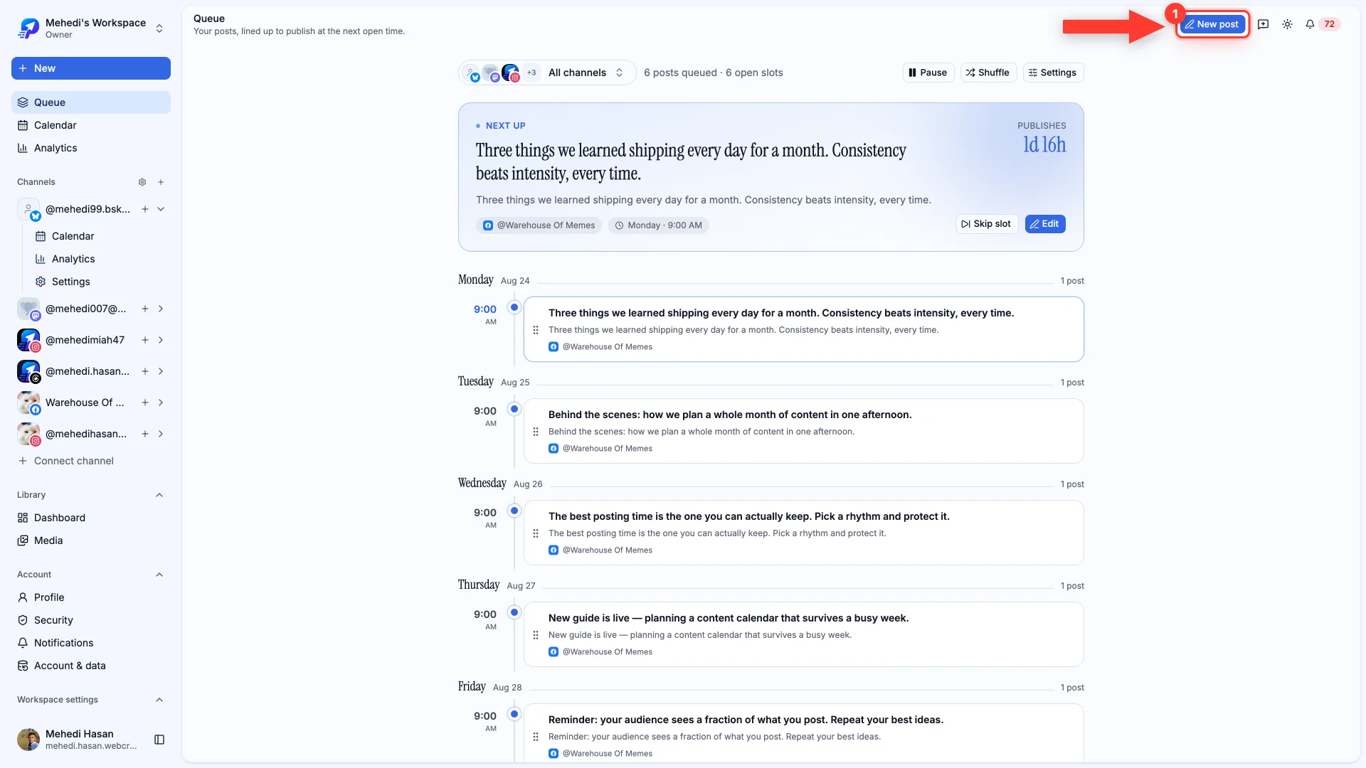Image resolution: width=1366 pixels, height=768 pixels.
Task: Open Queue in the sidebar
Action: point(91,102)
